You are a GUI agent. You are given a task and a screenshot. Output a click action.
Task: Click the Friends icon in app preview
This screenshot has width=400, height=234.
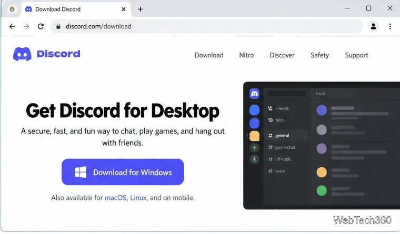pos(271,108)
